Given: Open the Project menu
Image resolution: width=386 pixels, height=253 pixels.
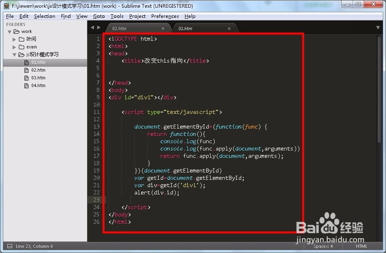Looking at the screenshot, I should [x=137, y=16].
